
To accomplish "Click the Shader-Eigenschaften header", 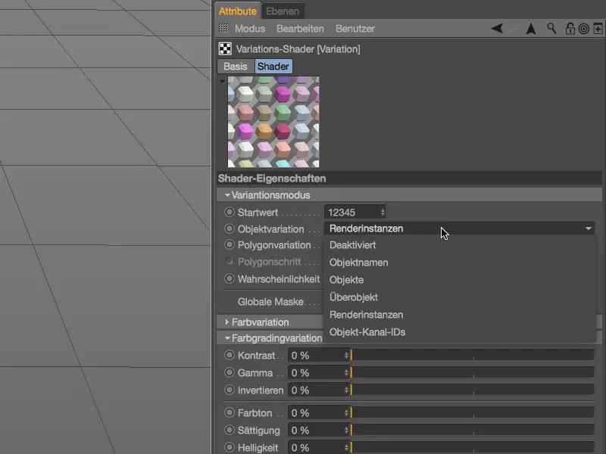I will [410, 179].
